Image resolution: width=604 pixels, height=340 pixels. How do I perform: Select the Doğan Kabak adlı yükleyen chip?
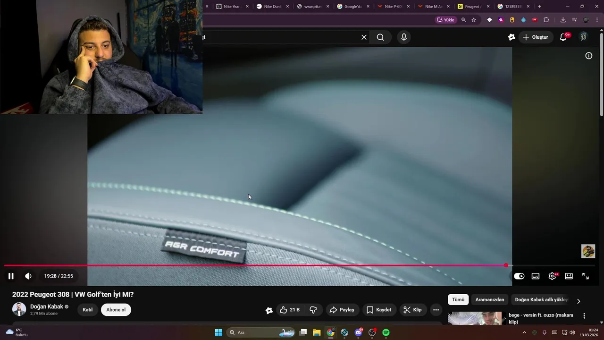(541, 299)
